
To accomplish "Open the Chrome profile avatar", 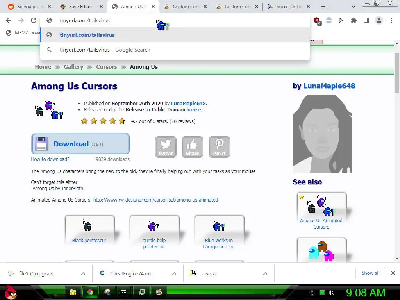I will tap(379, 20).
